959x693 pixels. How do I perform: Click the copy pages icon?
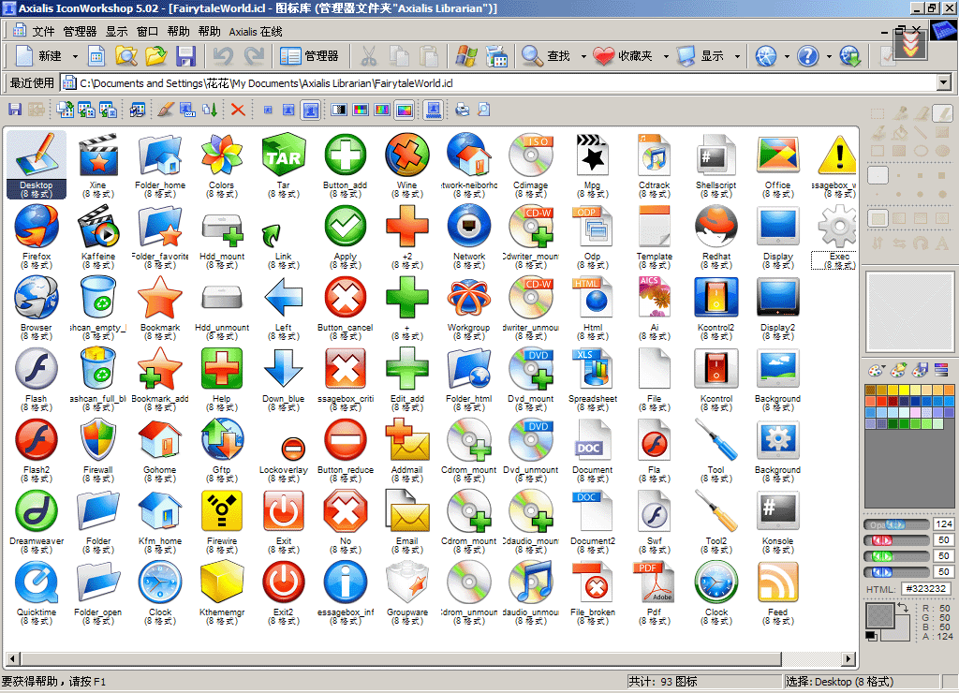point(399,56)
